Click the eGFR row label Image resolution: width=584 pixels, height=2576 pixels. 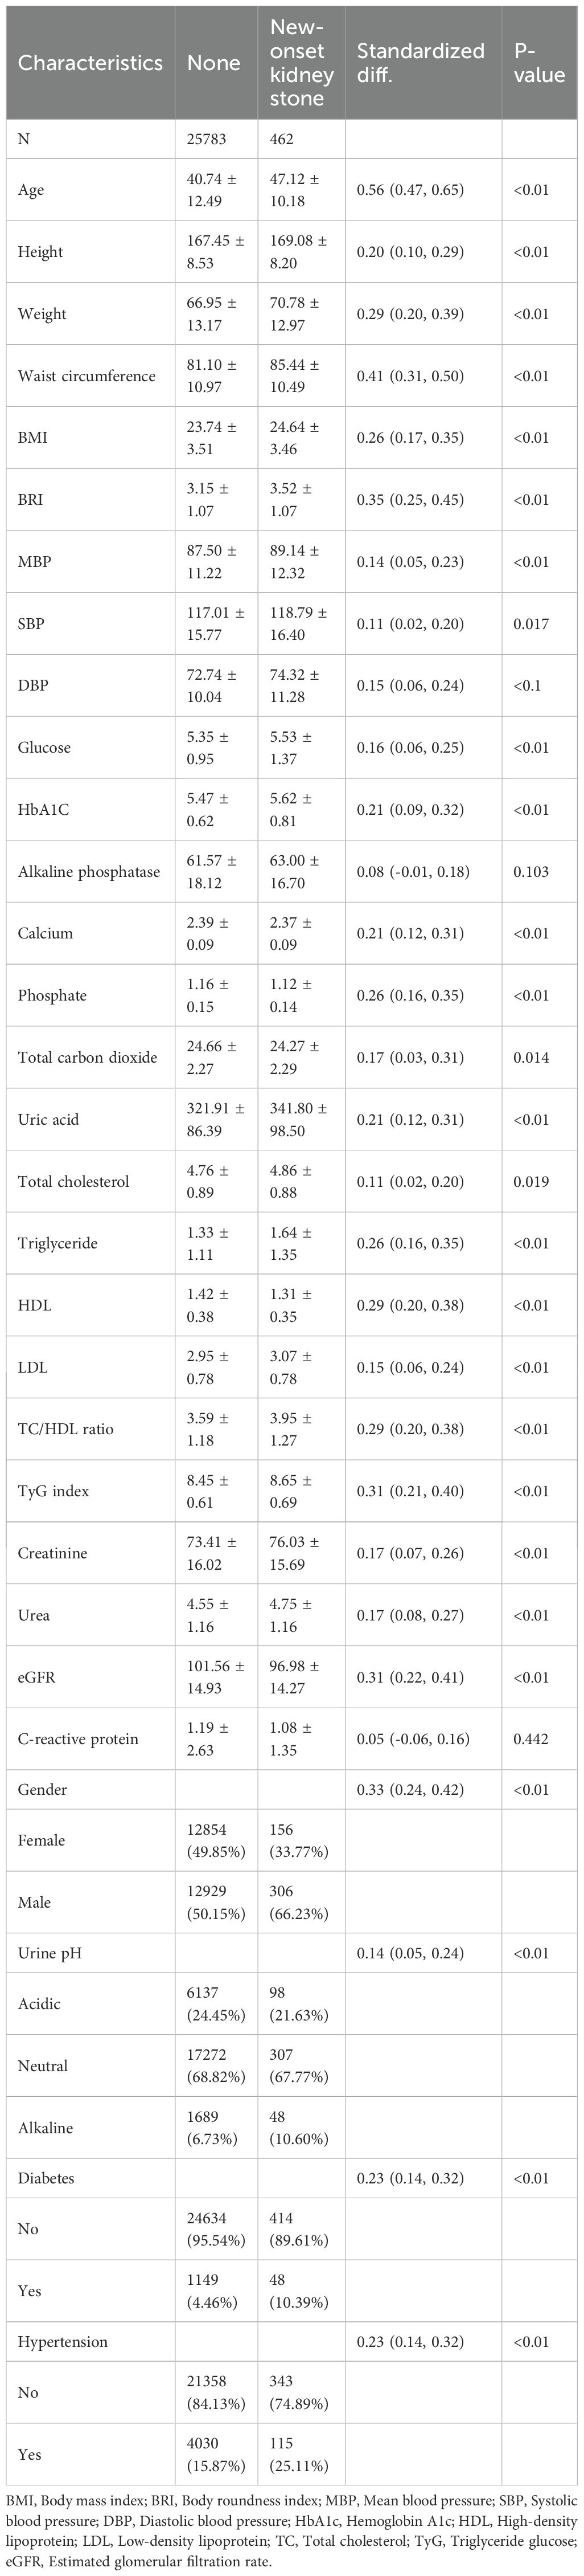37,1678
